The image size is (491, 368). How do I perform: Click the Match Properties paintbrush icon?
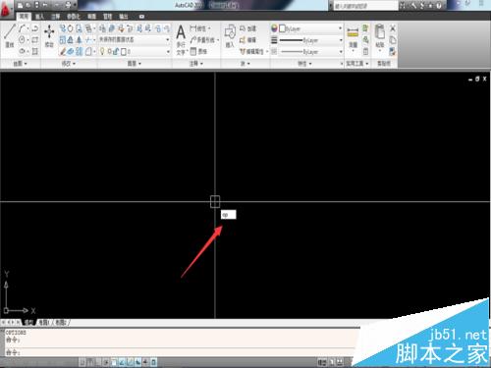coord(393,51)
